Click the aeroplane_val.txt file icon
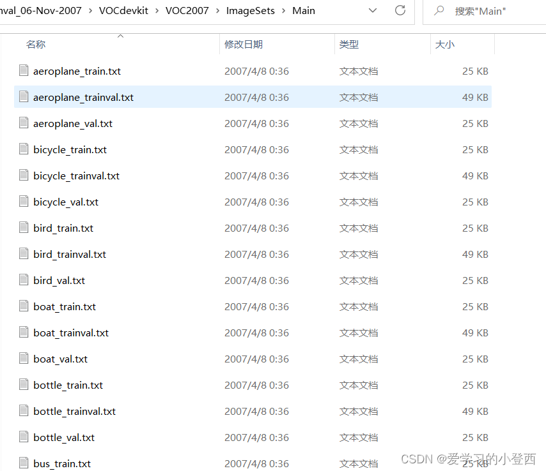 pyautogui.click(x=24, y=123)
